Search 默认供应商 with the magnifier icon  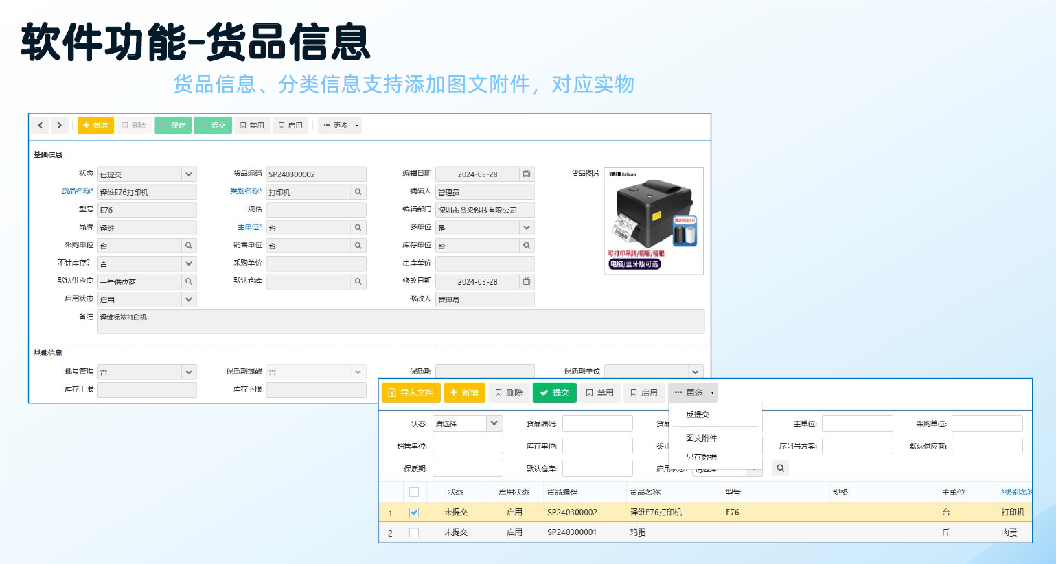pos(189,281)
